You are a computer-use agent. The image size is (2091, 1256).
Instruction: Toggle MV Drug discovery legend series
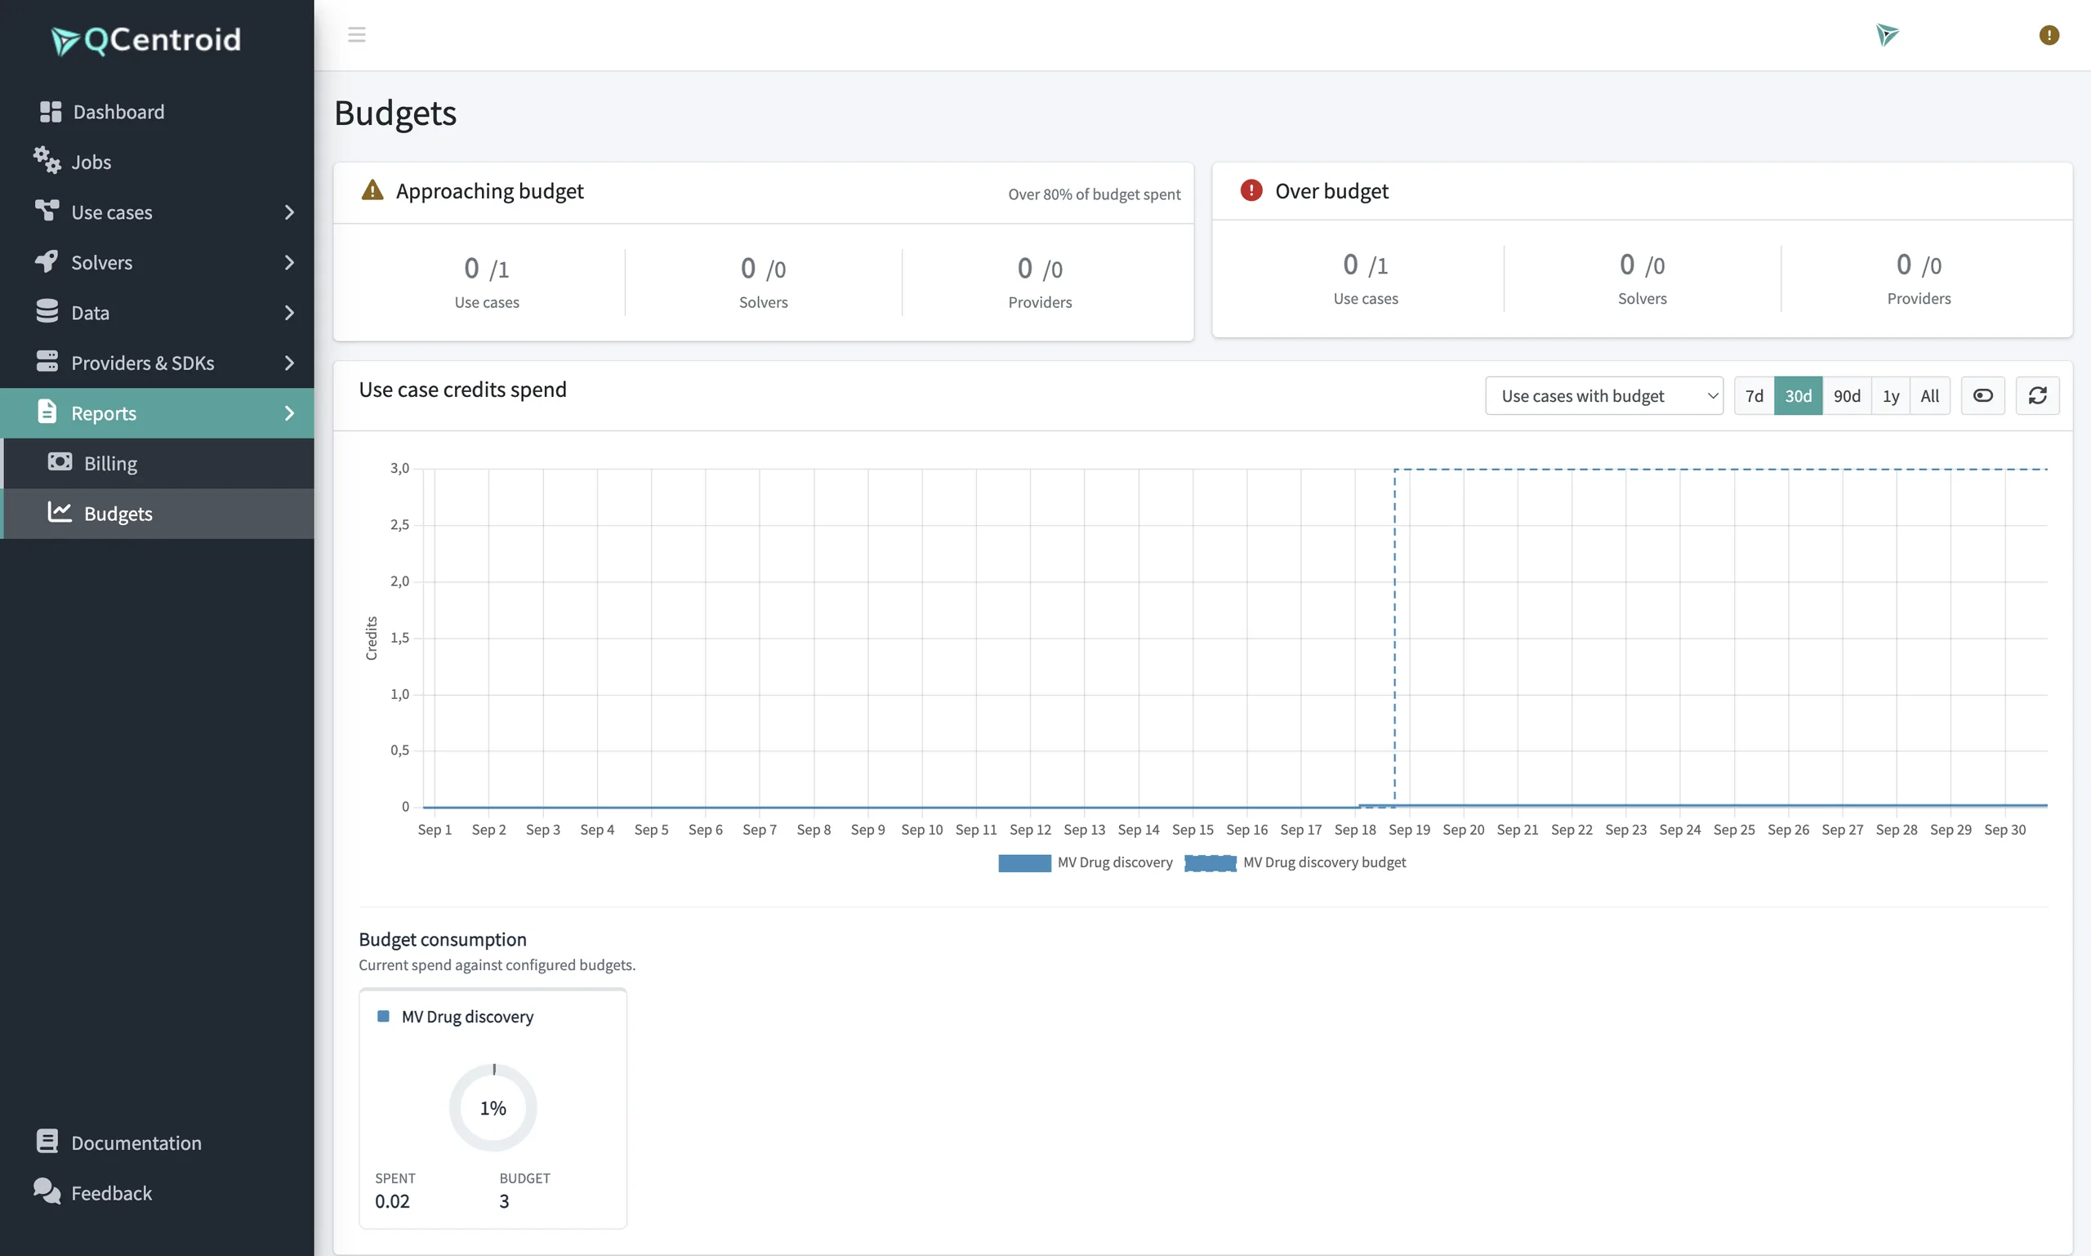(x=1086, y=862)
